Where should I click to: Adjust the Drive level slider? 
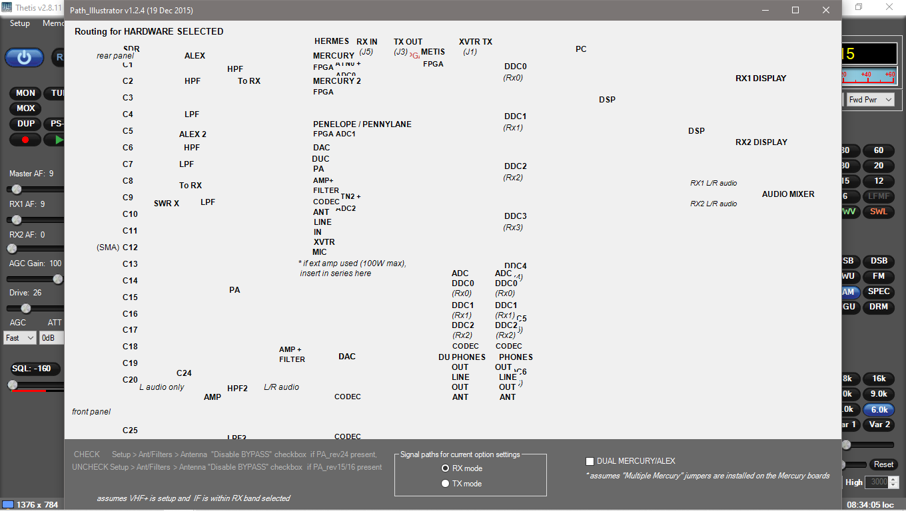click(35, 308)
